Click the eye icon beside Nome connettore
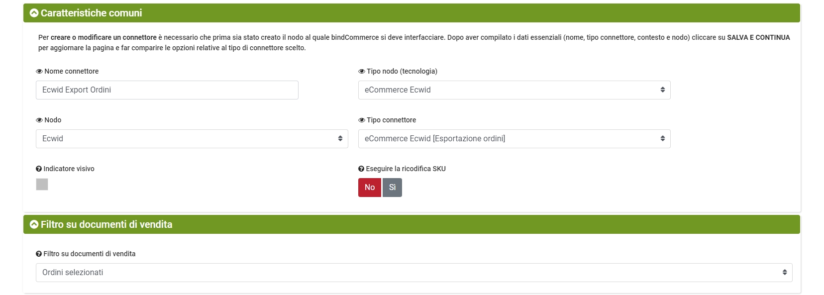This screenshot has height=295, width=824. click(39, 72)
